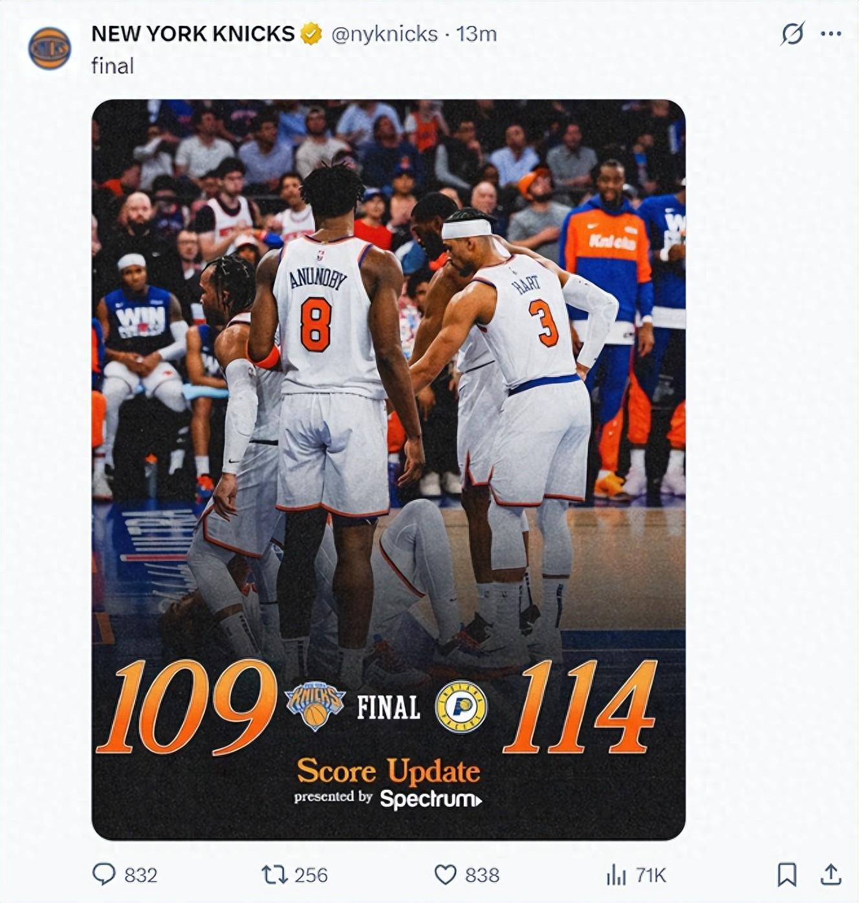Viewport: 859px width, 903px height.
Task: View post analytics bar chart icon
Action: pyautogui.click(x=616, y=875)
